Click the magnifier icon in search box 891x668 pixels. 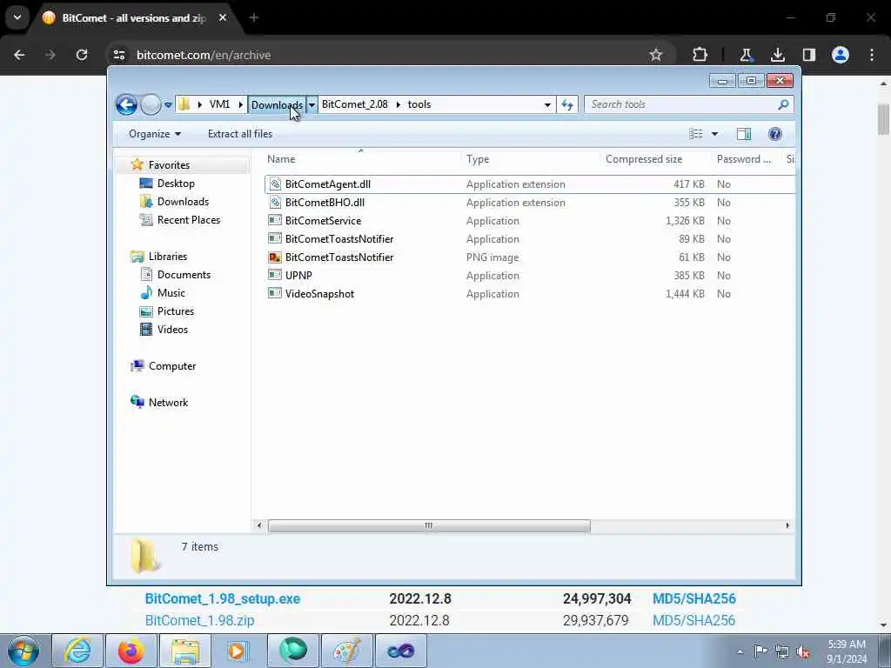click(x=784, y=104)
